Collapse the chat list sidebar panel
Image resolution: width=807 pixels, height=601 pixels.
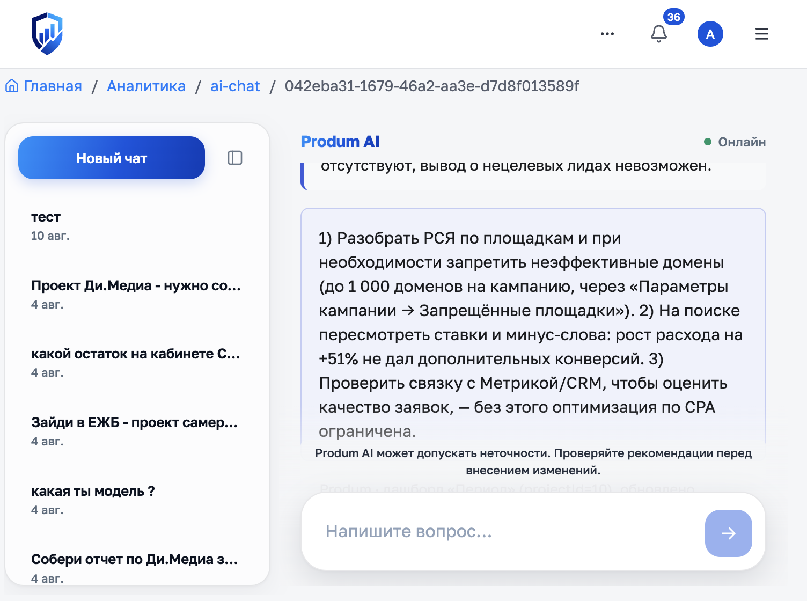point(235,158)
